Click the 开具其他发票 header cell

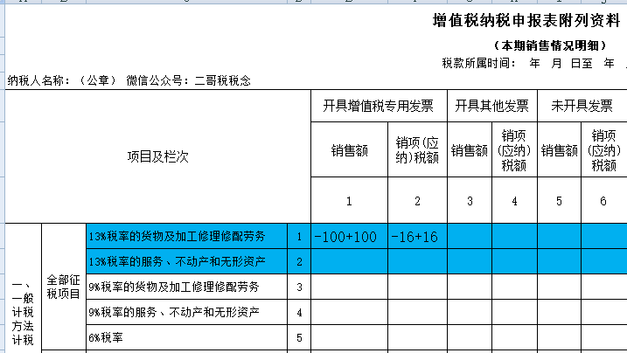pos(491,107)
